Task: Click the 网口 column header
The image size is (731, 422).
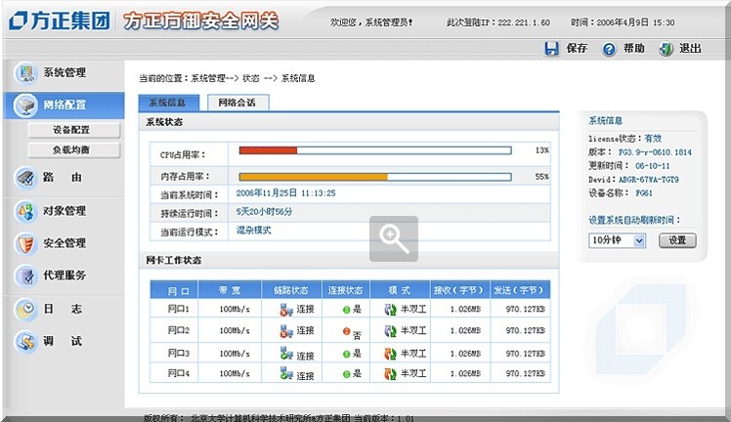Action: coord(174,290)
